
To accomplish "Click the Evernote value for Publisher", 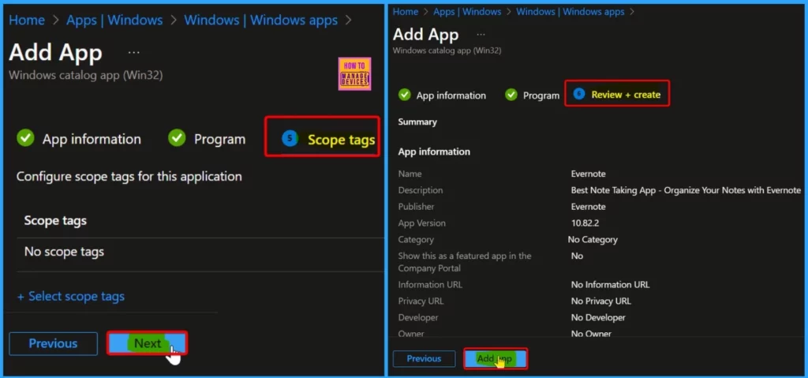I will point(588,207).
